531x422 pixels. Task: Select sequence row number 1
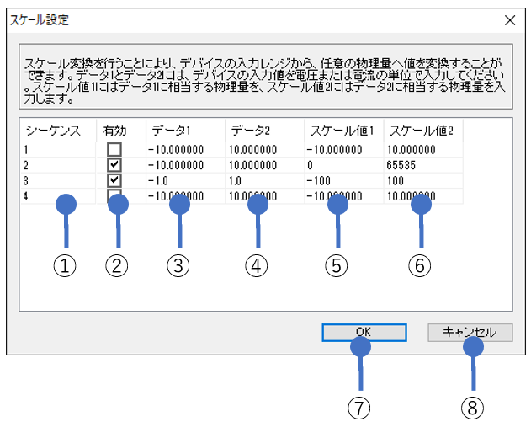tap(28, 150)
